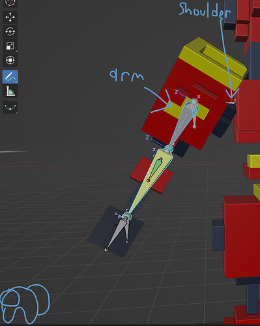This screenshot has height=326, width=260.
Task: Select the Rotate tool
Action: (x=10, y=32)
